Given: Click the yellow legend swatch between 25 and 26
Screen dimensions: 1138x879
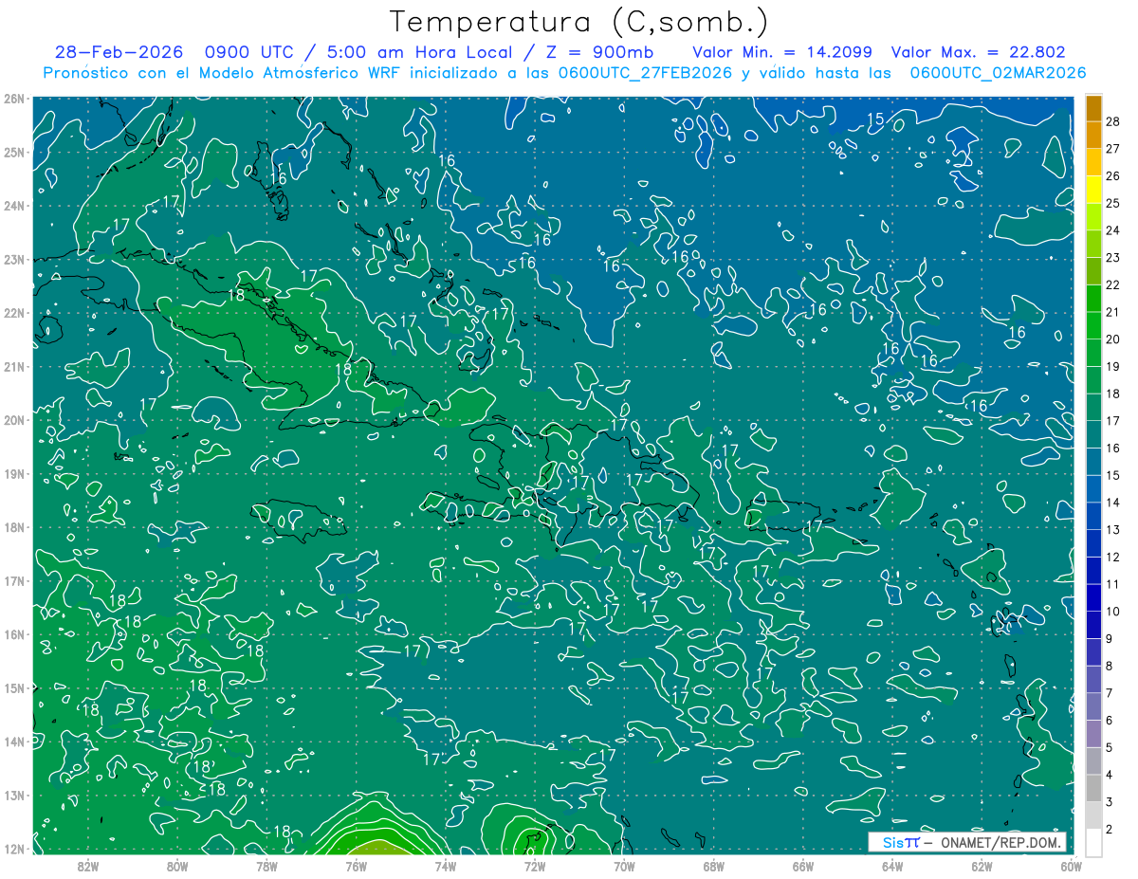Looking at the screenshot, I should coord(1093,190).
